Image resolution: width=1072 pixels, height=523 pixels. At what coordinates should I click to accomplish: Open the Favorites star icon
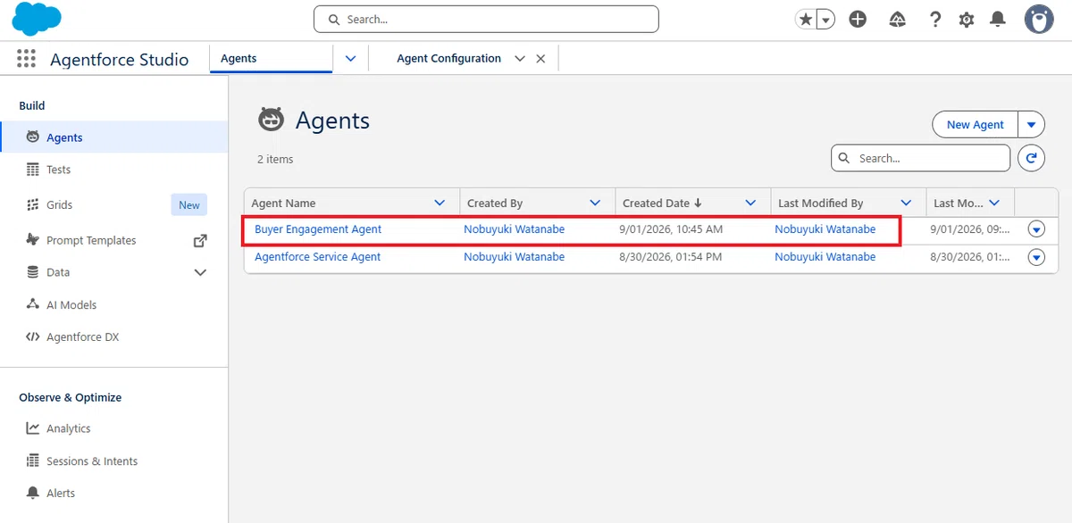(x=806, y=20)
